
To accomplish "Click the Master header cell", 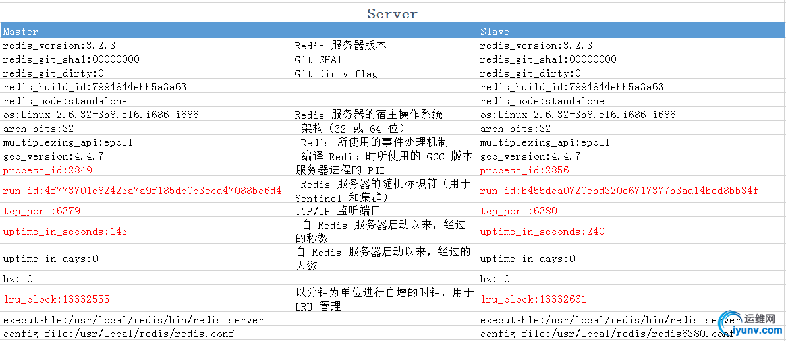I will 146,31.
